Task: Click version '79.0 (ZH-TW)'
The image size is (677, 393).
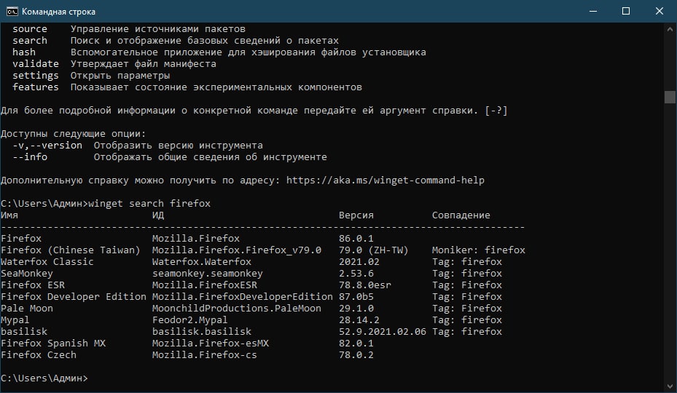Action: (x=373, y=250)
